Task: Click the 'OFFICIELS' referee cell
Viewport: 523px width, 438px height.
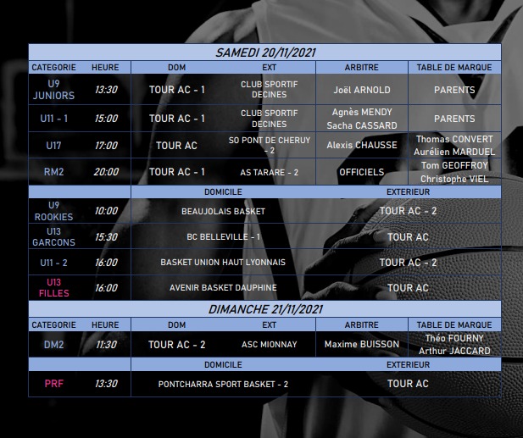Action: 362,172
